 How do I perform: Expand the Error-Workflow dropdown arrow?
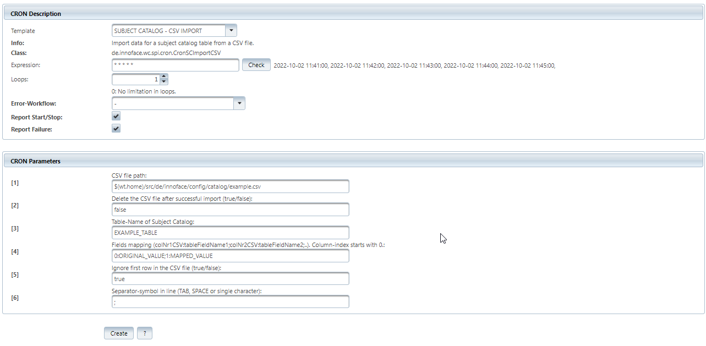239,103
